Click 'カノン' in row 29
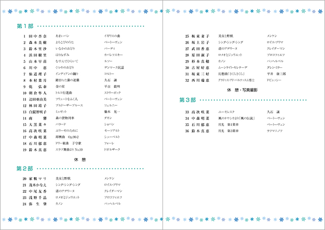Viewport: 325px width, 230px height. click(222, 61)
